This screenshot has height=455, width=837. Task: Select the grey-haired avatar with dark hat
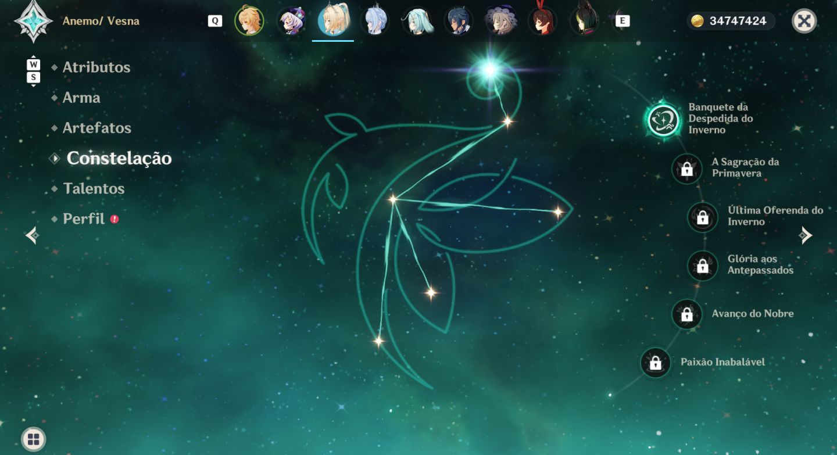500,21
